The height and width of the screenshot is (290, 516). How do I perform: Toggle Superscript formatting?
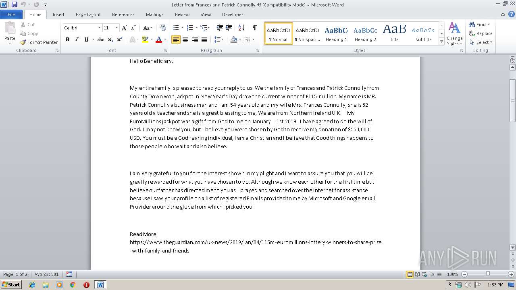pyautogui.click(x=119, y=39)
